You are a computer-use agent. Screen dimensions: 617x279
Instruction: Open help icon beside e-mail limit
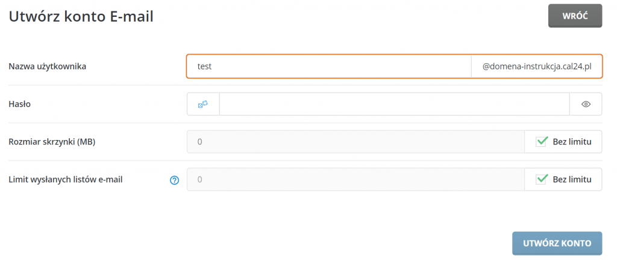click(175, 180)
